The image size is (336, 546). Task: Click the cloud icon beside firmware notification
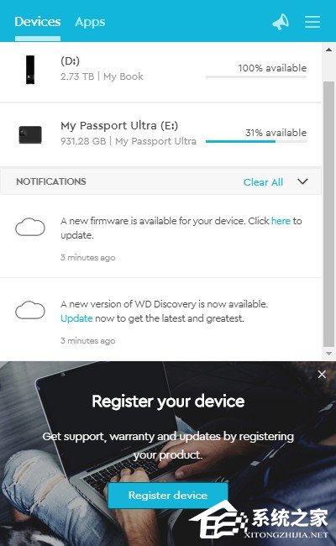[30, 227]
